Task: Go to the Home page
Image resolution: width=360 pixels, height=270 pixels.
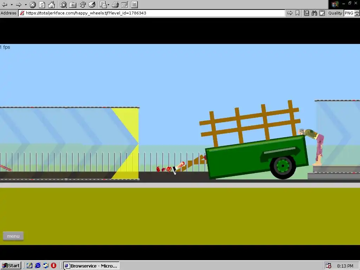Action: click(x=52, y=5)
